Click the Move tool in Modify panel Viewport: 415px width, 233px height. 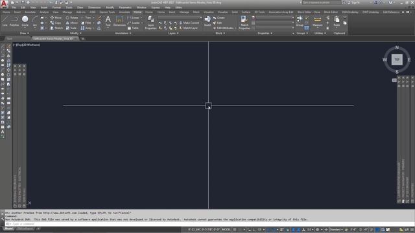[56, 17]
